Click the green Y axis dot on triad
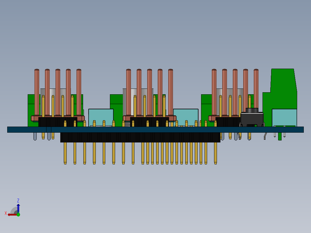Screen dimensions: 311x233 (18, 214)
